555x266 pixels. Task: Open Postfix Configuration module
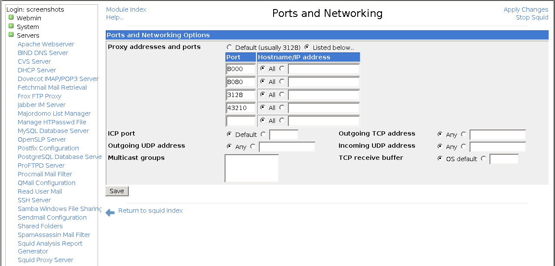click(48, 148)
